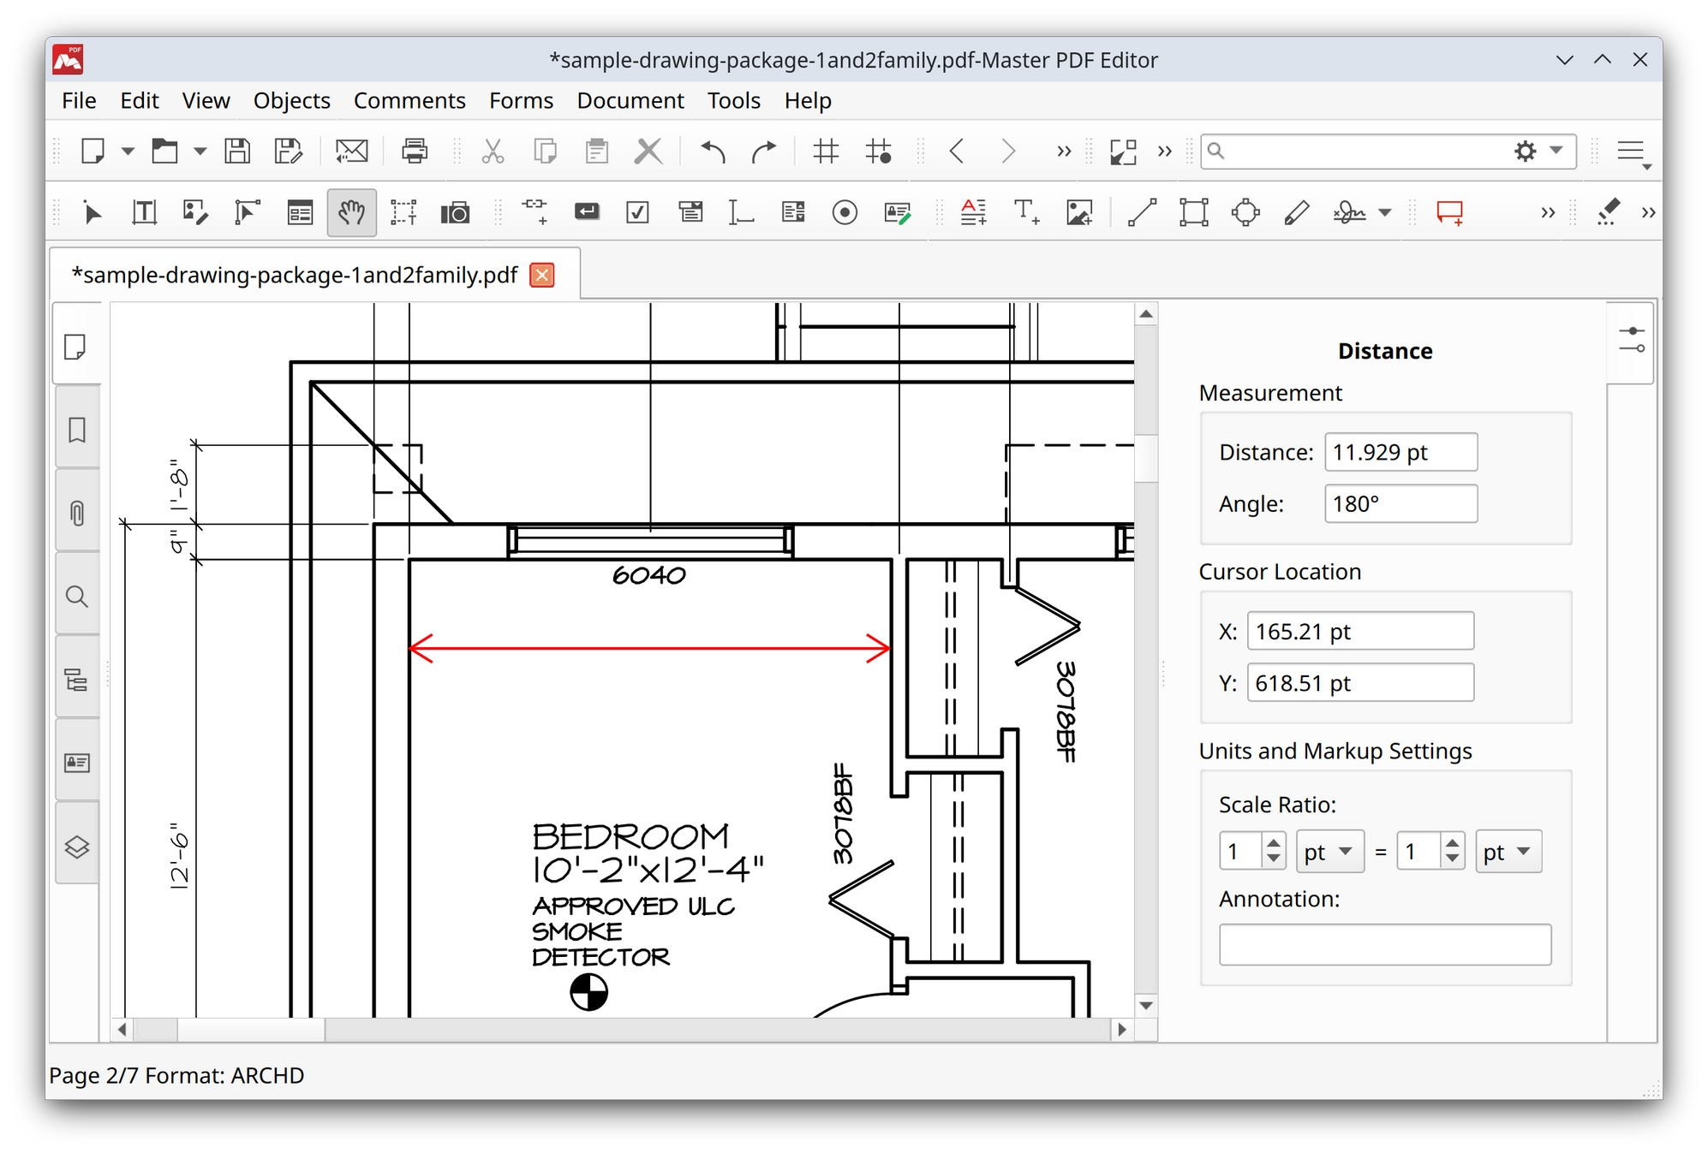Show the Search panel in sidebar
This screenshot has width=1708, height=1153.
pyautogui.click(x=77, y=596)
